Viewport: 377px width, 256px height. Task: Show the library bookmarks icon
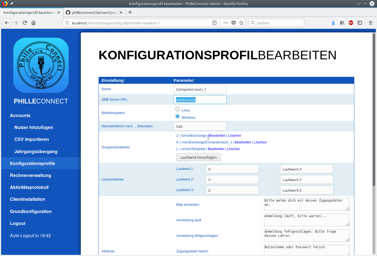pos(342,23)
